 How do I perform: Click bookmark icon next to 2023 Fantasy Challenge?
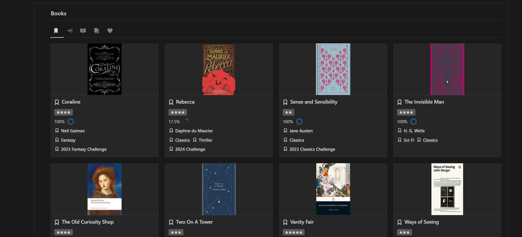click(x=57, y=149)
